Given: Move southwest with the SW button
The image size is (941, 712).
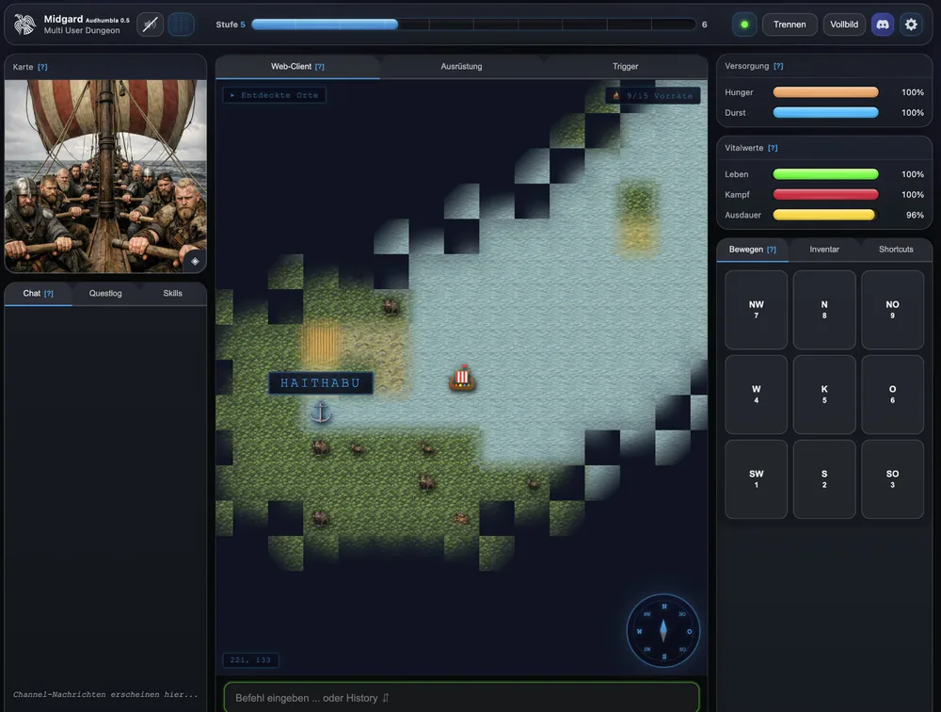Looking at the screenshot, I should (x=757, y=478).
